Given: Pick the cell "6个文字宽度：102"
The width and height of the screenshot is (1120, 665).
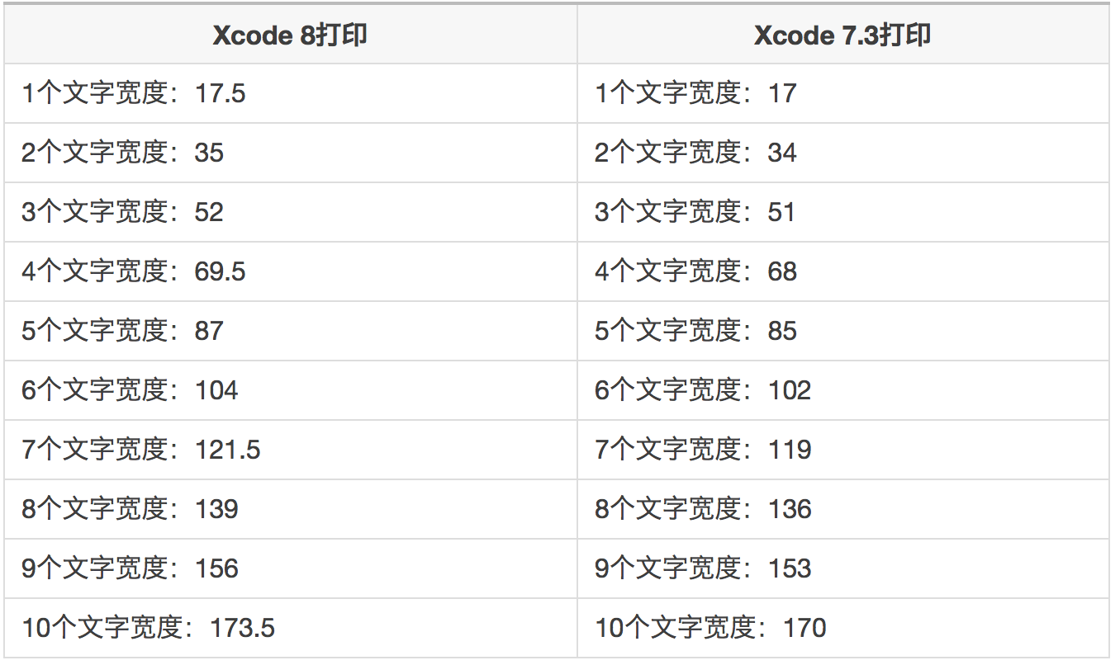Looking at the screenshot, I should pos(703,390).
